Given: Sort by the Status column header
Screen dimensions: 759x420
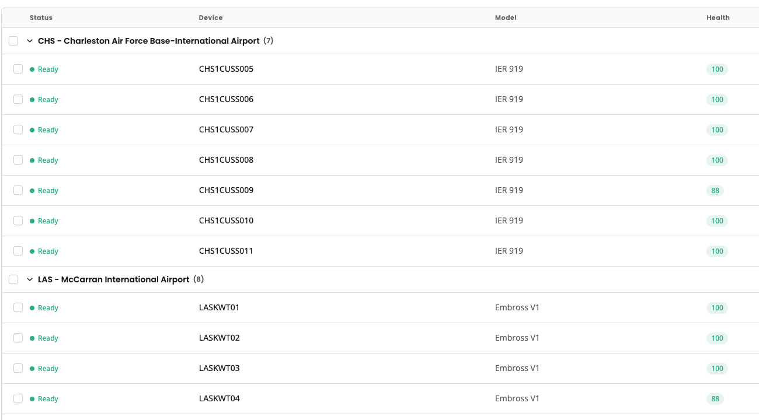Looking at the screenshot, I should pos(41,17).
